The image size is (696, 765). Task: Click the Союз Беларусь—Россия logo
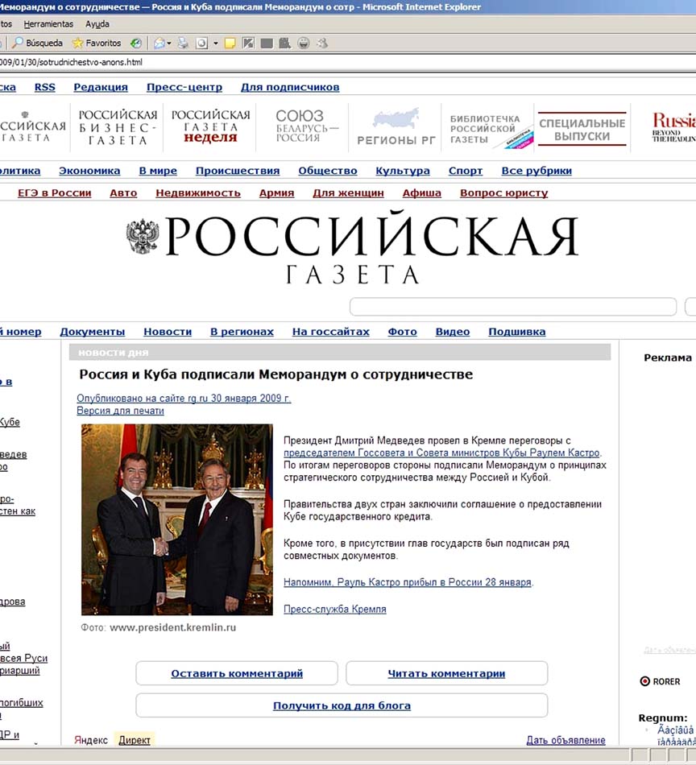point(306,126)
